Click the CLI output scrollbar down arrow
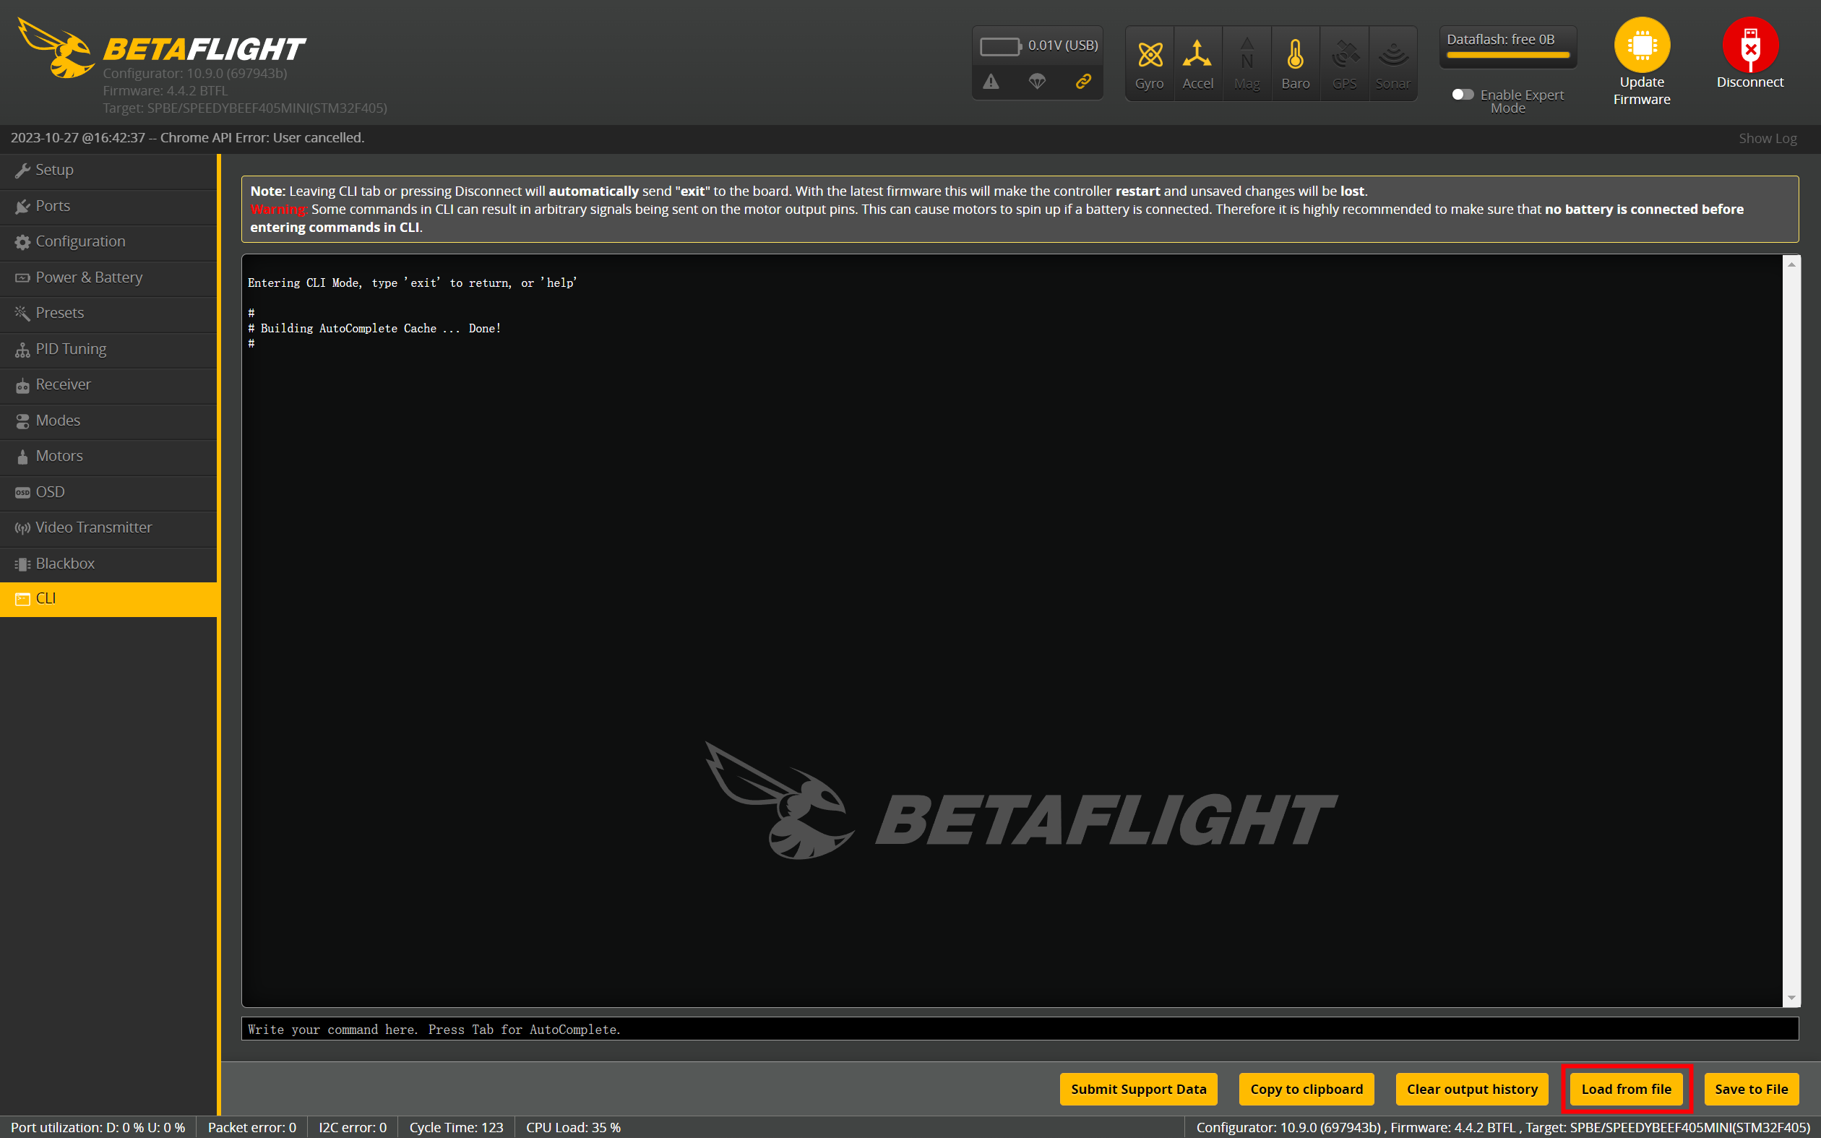 [1791, 998]
